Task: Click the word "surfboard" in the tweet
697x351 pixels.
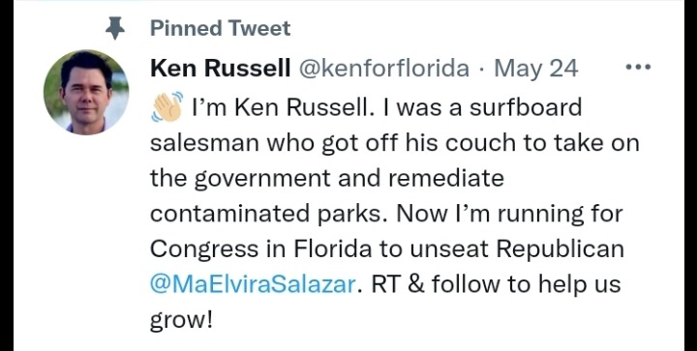Action: [526, 107]
